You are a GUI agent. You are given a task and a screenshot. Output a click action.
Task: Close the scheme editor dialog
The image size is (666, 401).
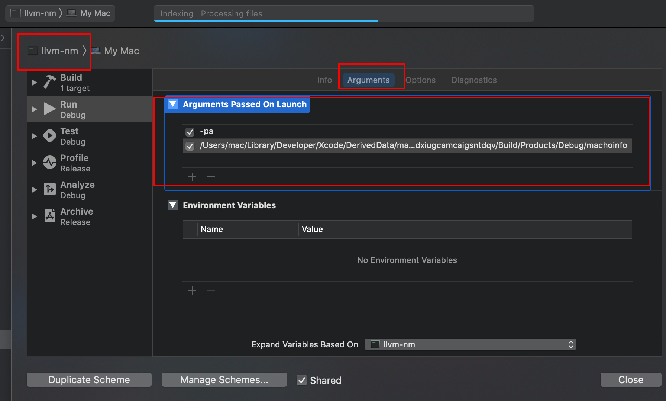[631, 380]
